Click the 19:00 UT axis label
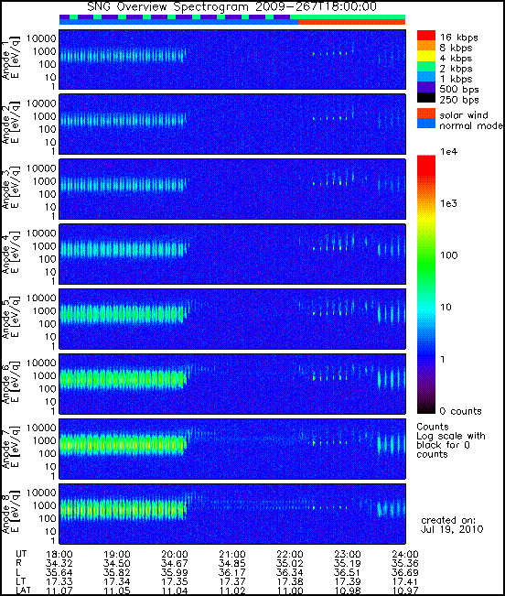 click(116, 555)
